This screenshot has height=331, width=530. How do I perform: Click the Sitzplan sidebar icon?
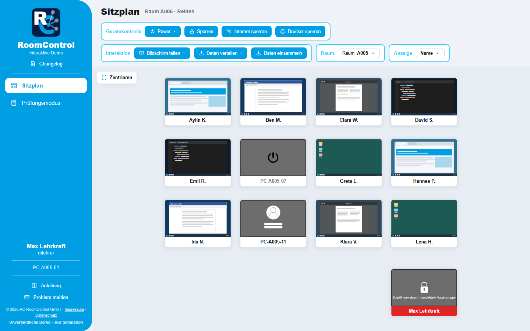click(x=14, y=85)
